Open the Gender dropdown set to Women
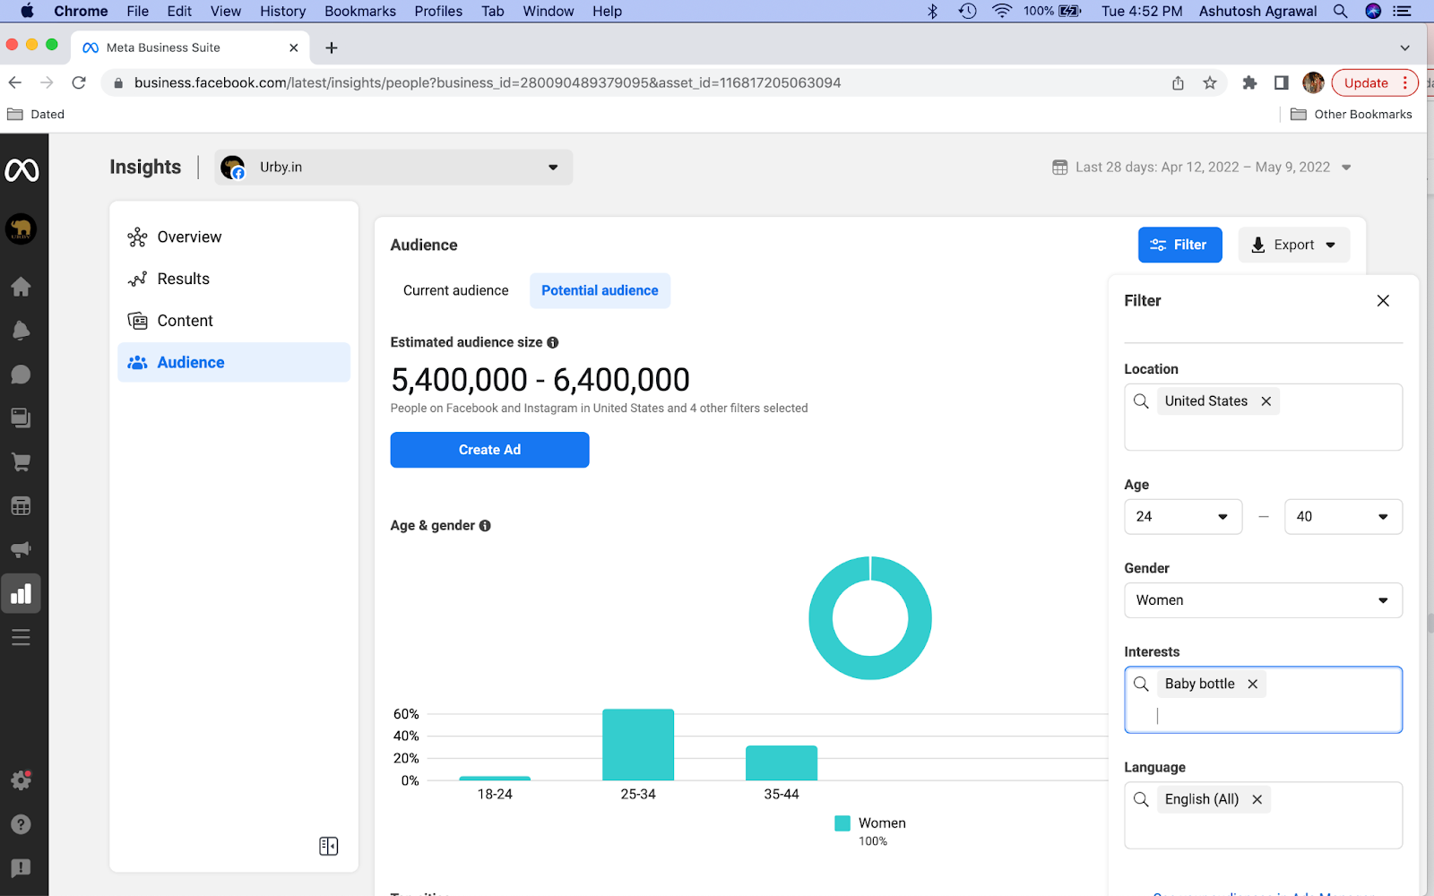1434x896 pixels. coord(1264,600)
